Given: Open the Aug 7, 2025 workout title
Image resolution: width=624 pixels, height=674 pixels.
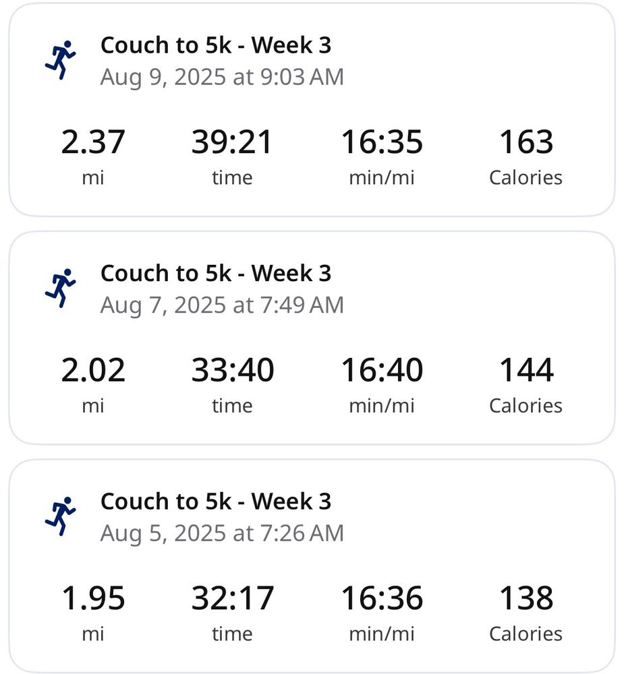Looking at the screenshot, I should (216, 274).
